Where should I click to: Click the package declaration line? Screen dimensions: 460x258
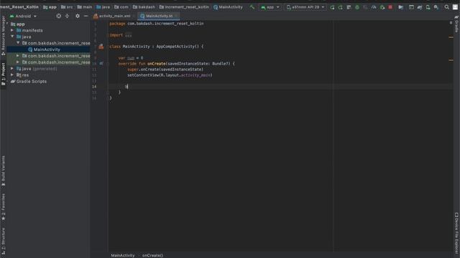[157, 24]
